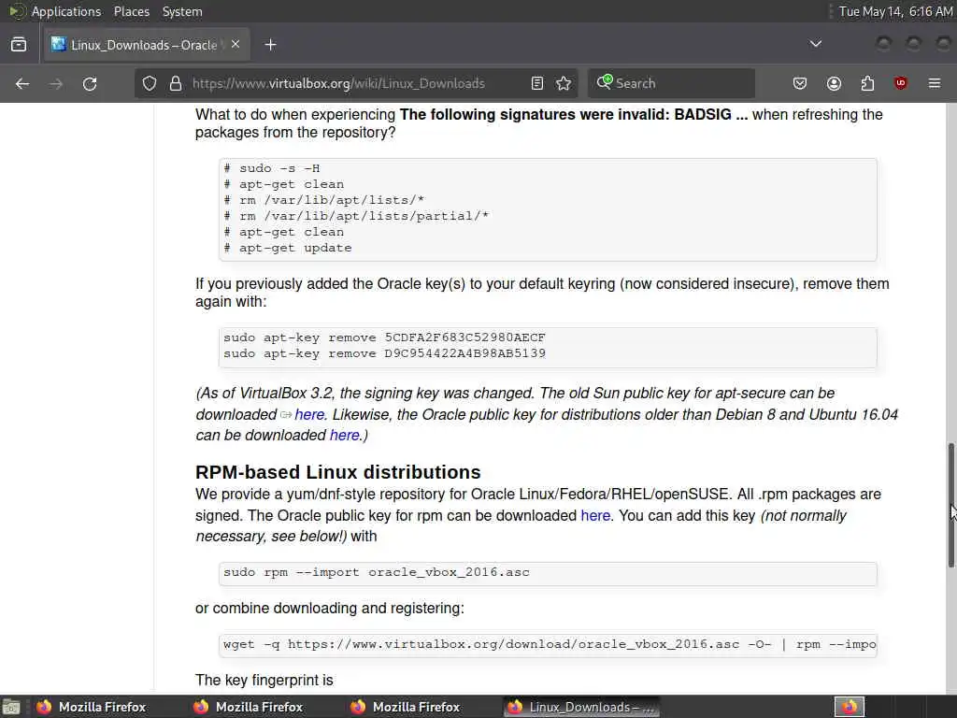The width and height of the screenshot is (957, 718).
Task: Show desktop icon in bottom panel
Action: (x=11, y=707)
